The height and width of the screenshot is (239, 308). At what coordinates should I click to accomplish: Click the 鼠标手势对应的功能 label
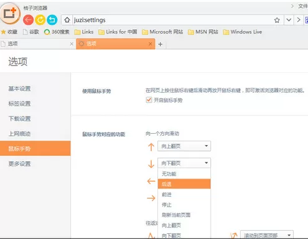104,134
